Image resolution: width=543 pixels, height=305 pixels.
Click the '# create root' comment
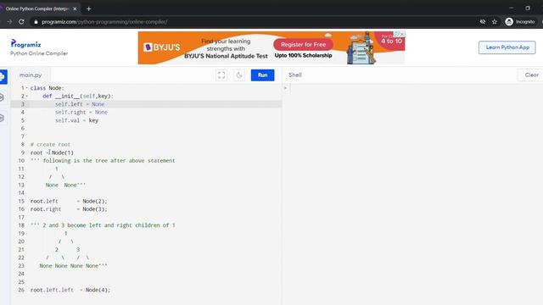coord(50,145)
